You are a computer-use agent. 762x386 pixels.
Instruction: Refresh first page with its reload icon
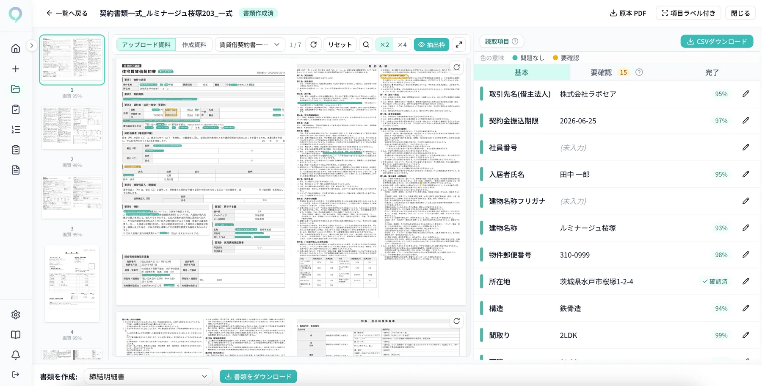456,67
